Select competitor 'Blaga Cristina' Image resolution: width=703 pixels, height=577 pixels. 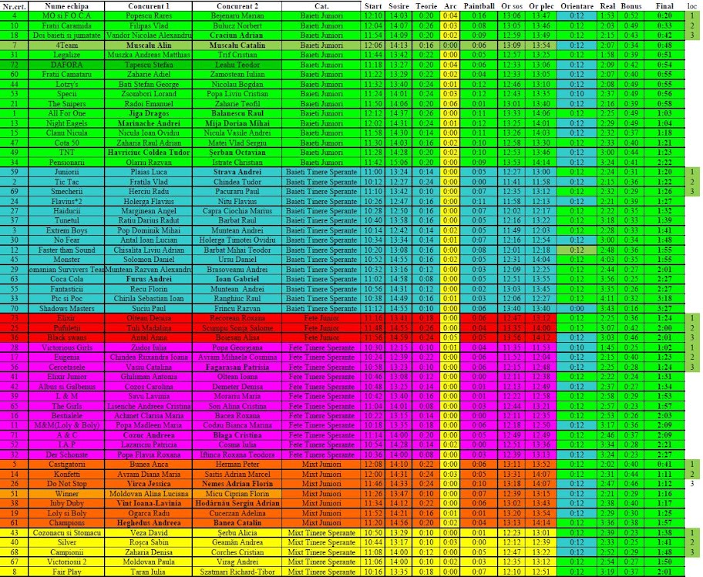click(x=237, y=435)
